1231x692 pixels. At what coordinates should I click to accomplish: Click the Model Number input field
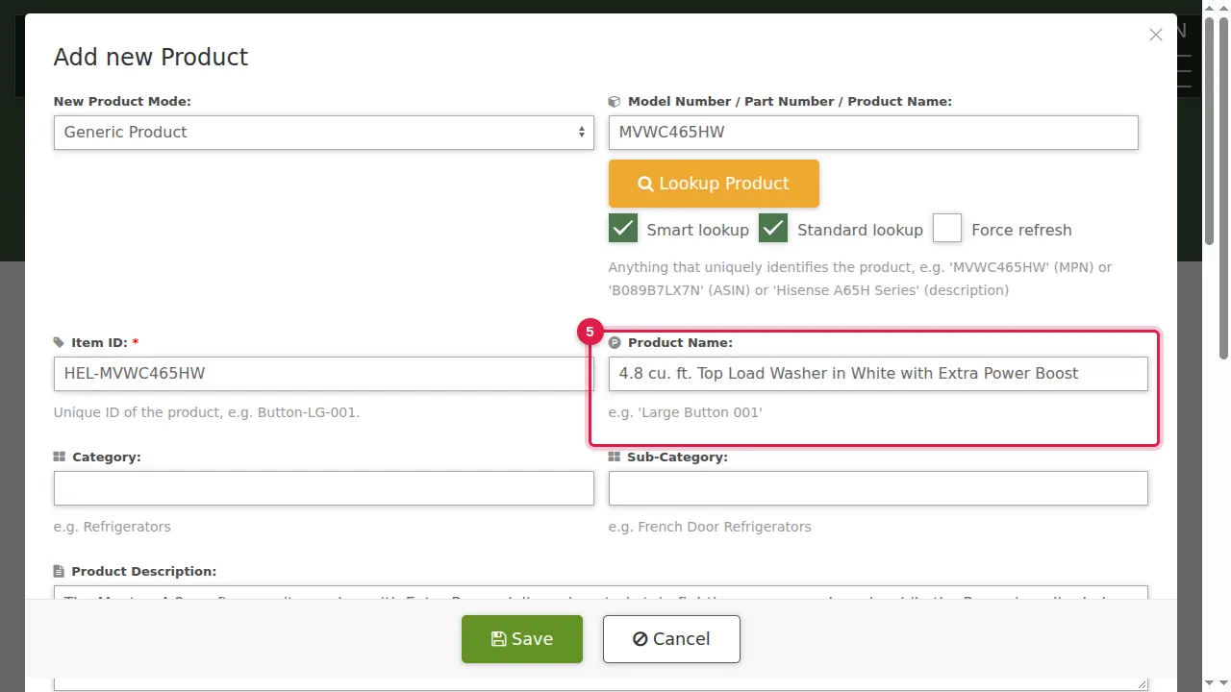pos(873,133)
